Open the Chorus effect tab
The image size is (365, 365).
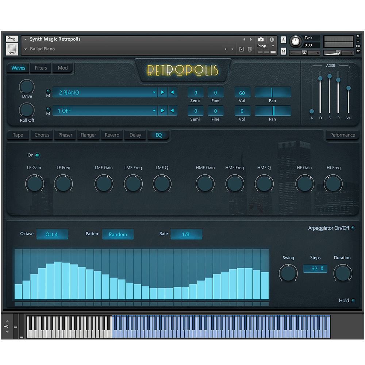pyautogui.click(x=42, y=135)
